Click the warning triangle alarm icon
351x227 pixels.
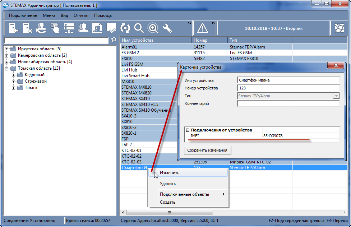tap(203, 28)
